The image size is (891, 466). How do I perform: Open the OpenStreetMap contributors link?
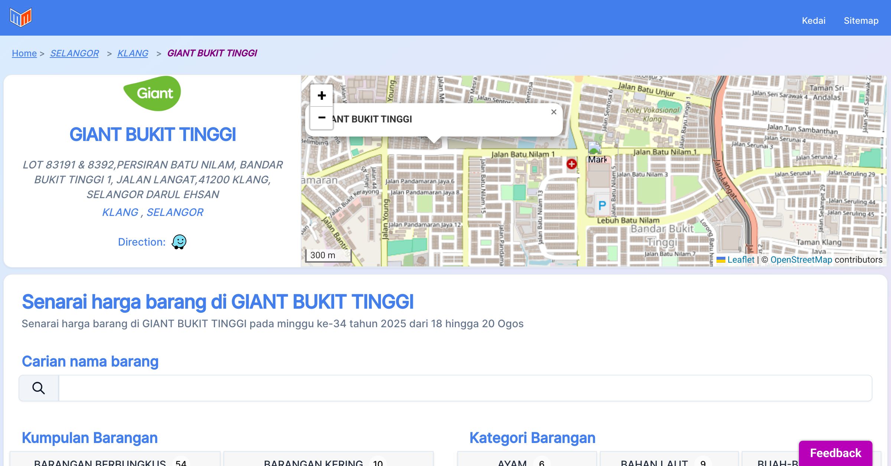point(801,260)
